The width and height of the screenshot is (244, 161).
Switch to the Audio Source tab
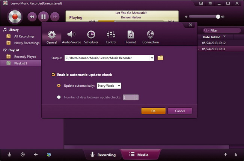tap(71, 37)
